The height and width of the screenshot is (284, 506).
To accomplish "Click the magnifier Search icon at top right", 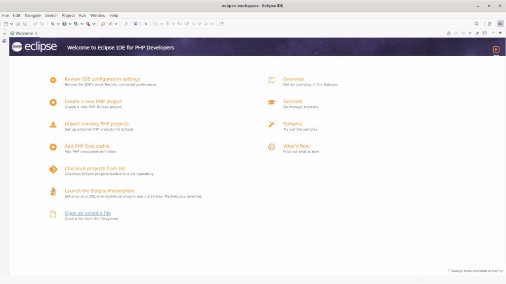I will pyautogui.click(x=477, y=24).
